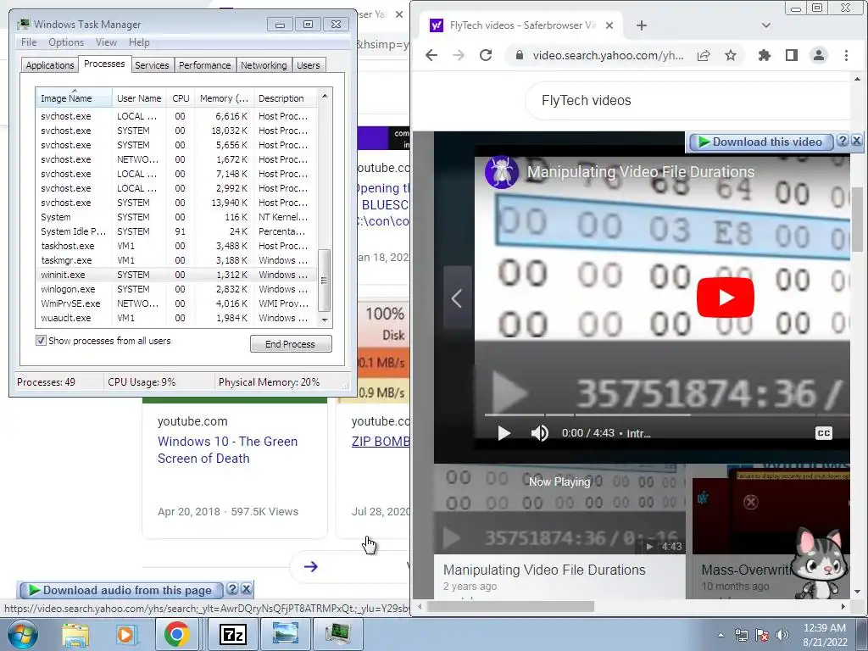The image size is (868, 651).
Task: Go to previous video with left chevron
Action: click(x=457, y=298)
